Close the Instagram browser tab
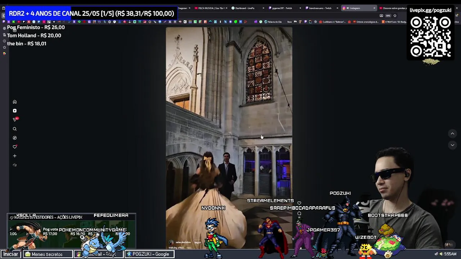Viewport: 461px width, 259px height. [374, 8]
